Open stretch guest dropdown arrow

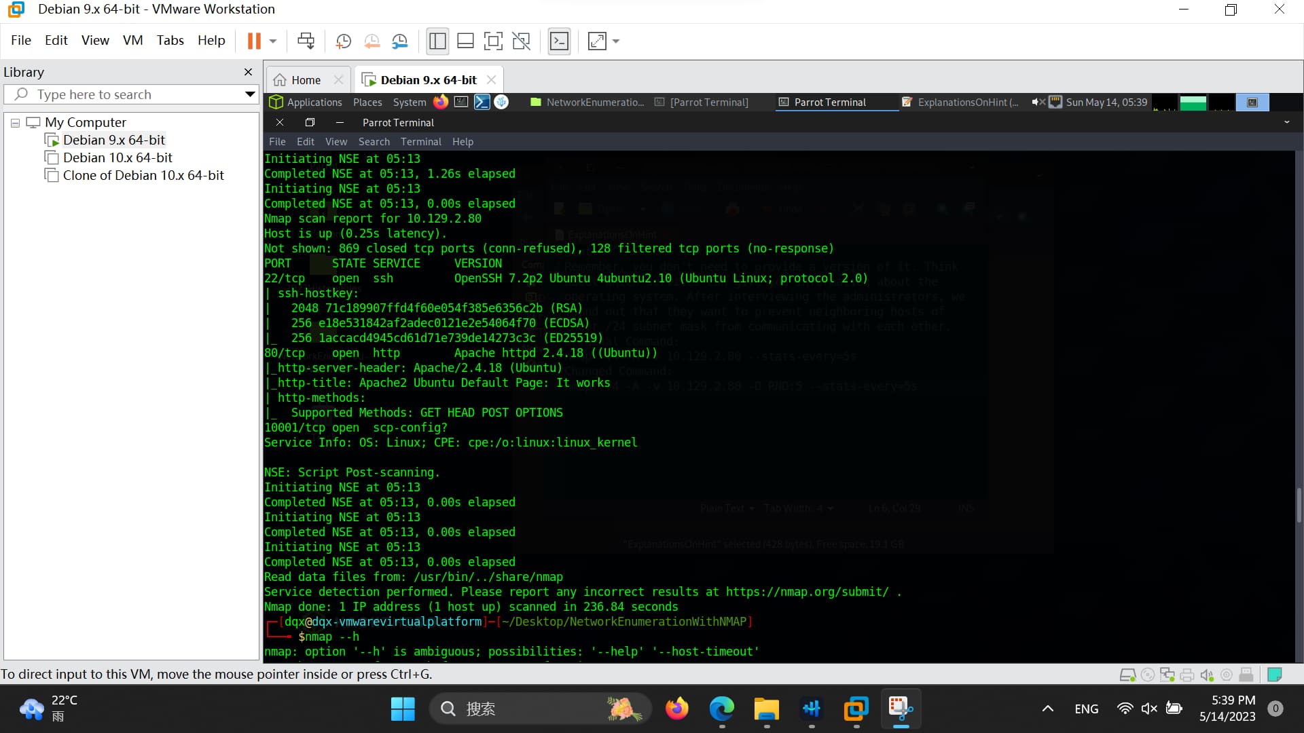(616, 41)
